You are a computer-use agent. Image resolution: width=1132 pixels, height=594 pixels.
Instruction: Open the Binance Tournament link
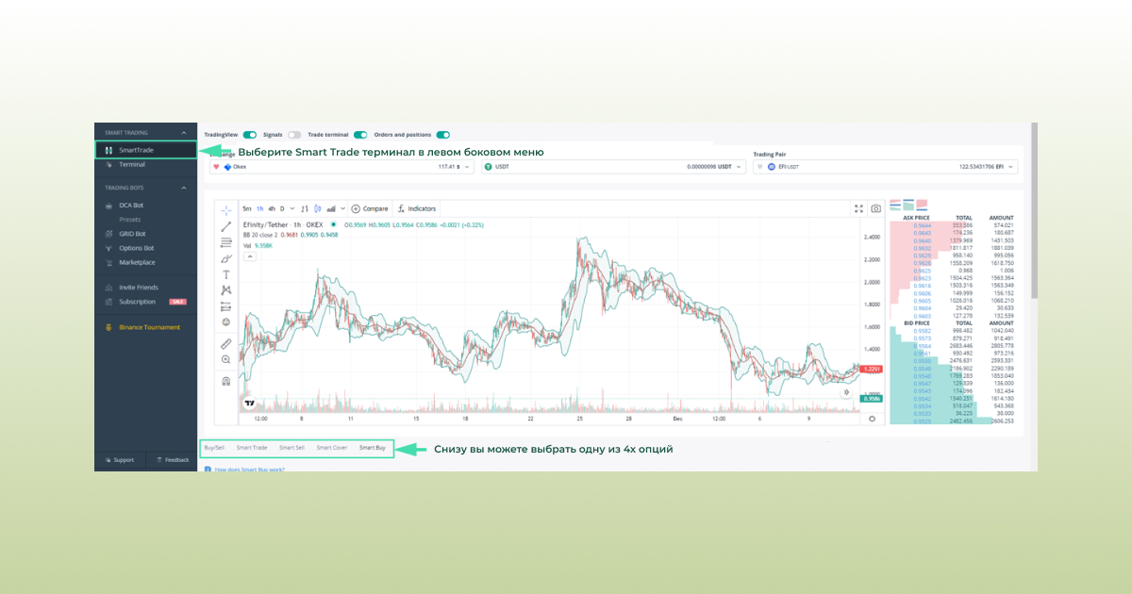(149, 327)
